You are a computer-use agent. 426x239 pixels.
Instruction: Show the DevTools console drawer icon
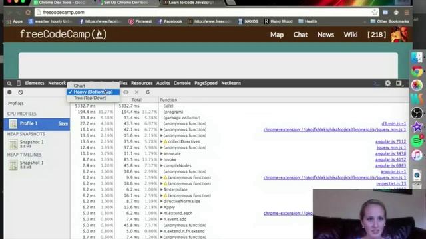(x=376, y=83)
